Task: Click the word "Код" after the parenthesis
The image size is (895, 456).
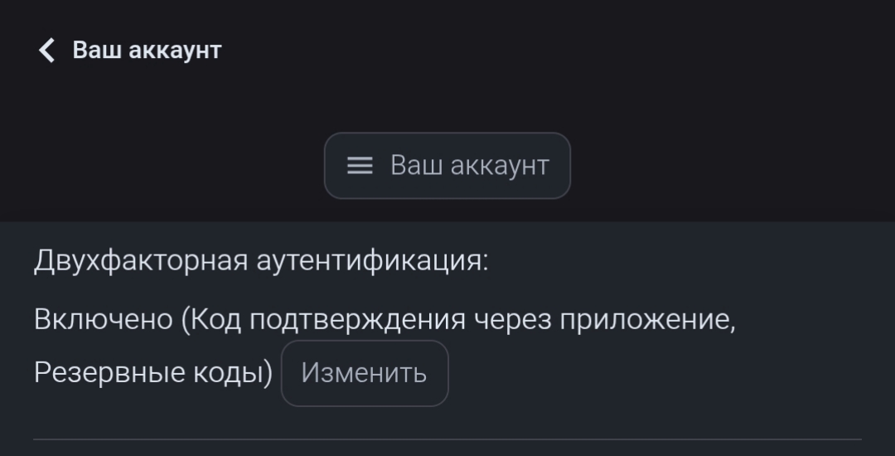Action: pyautogui.click(x=217, y=319)
